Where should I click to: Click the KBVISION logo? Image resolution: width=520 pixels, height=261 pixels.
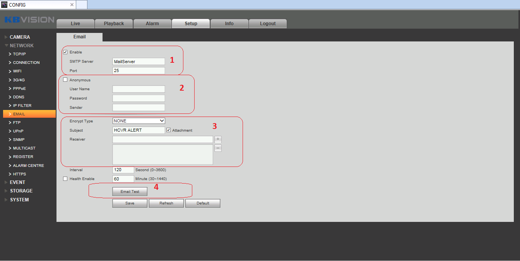point(29,20)
